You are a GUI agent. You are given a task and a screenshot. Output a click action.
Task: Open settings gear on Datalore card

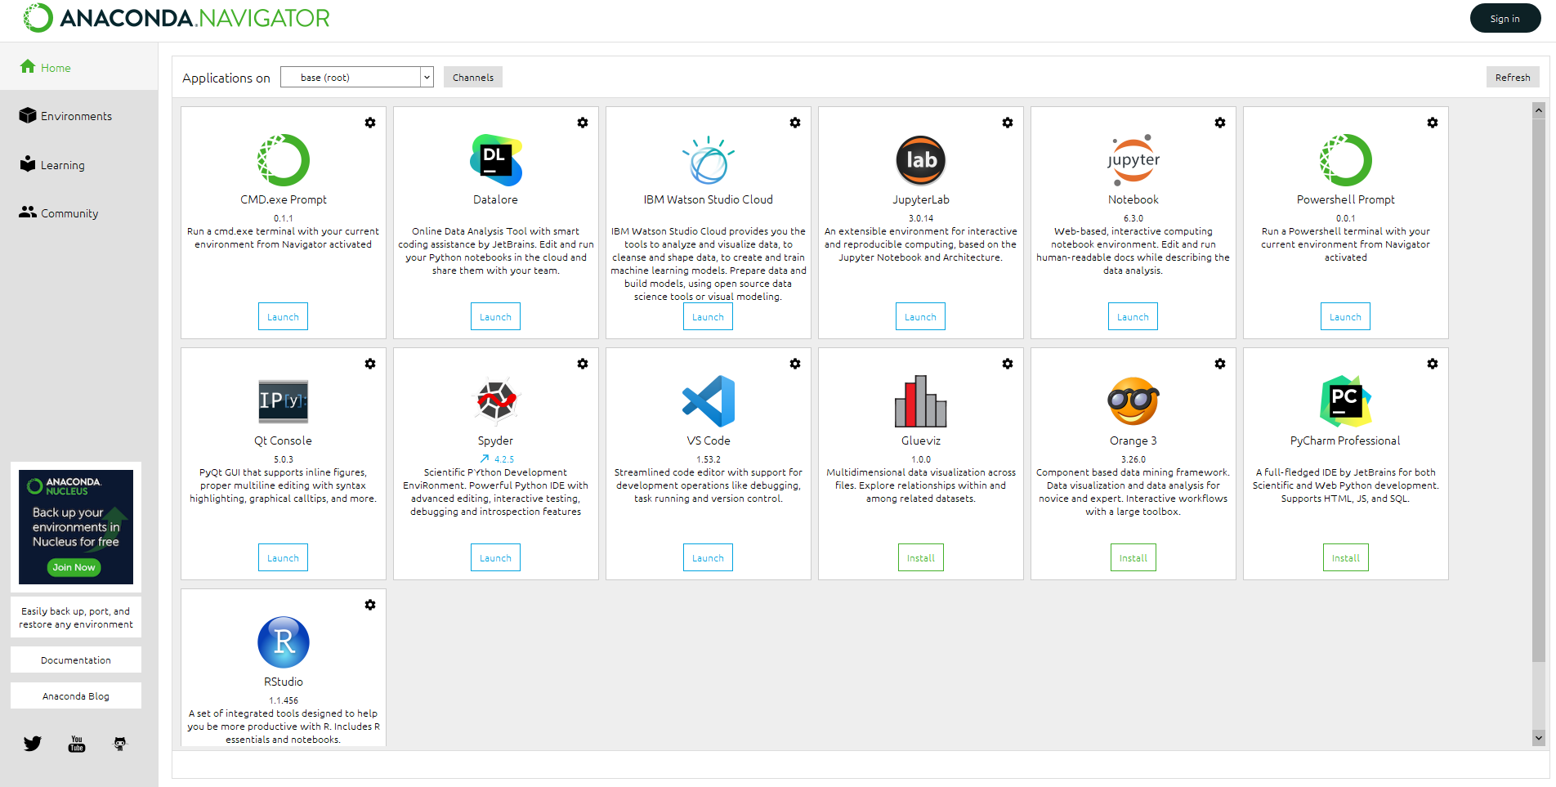(583, 123)
